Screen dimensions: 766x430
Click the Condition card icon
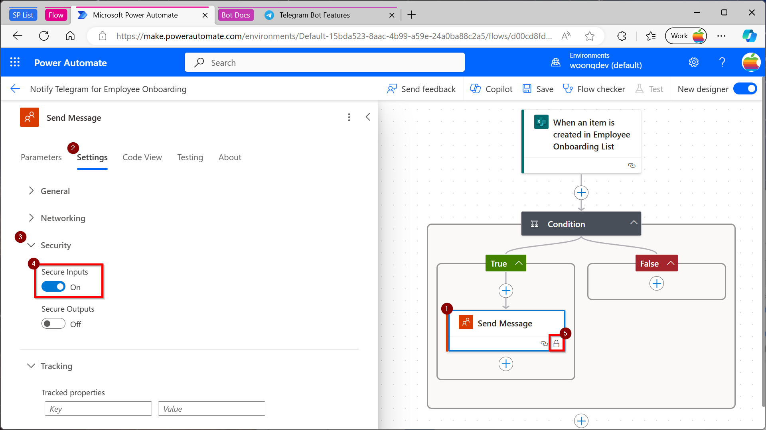(x=535, y=224)
